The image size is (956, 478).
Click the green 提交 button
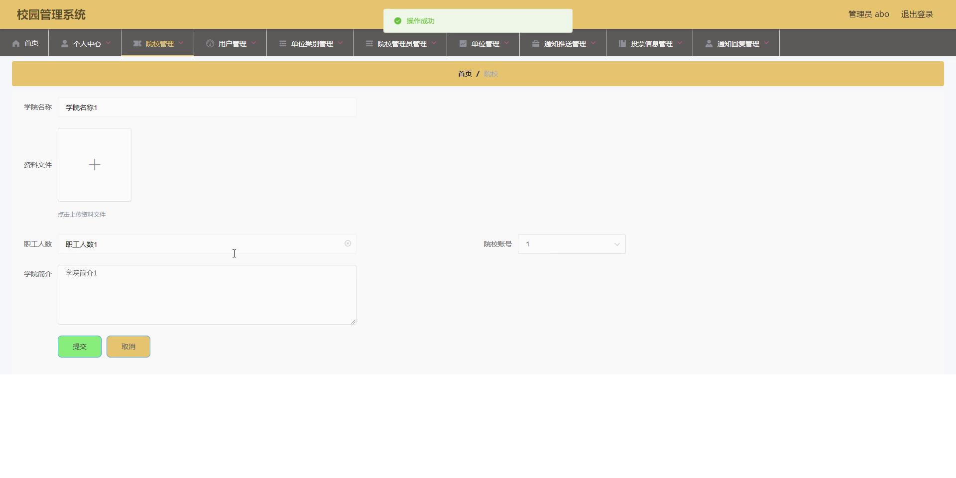pos(80,347)
